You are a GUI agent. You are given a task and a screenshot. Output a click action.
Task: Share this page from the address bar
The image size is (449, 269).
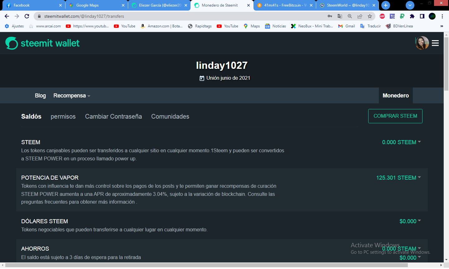click(360, 16)
